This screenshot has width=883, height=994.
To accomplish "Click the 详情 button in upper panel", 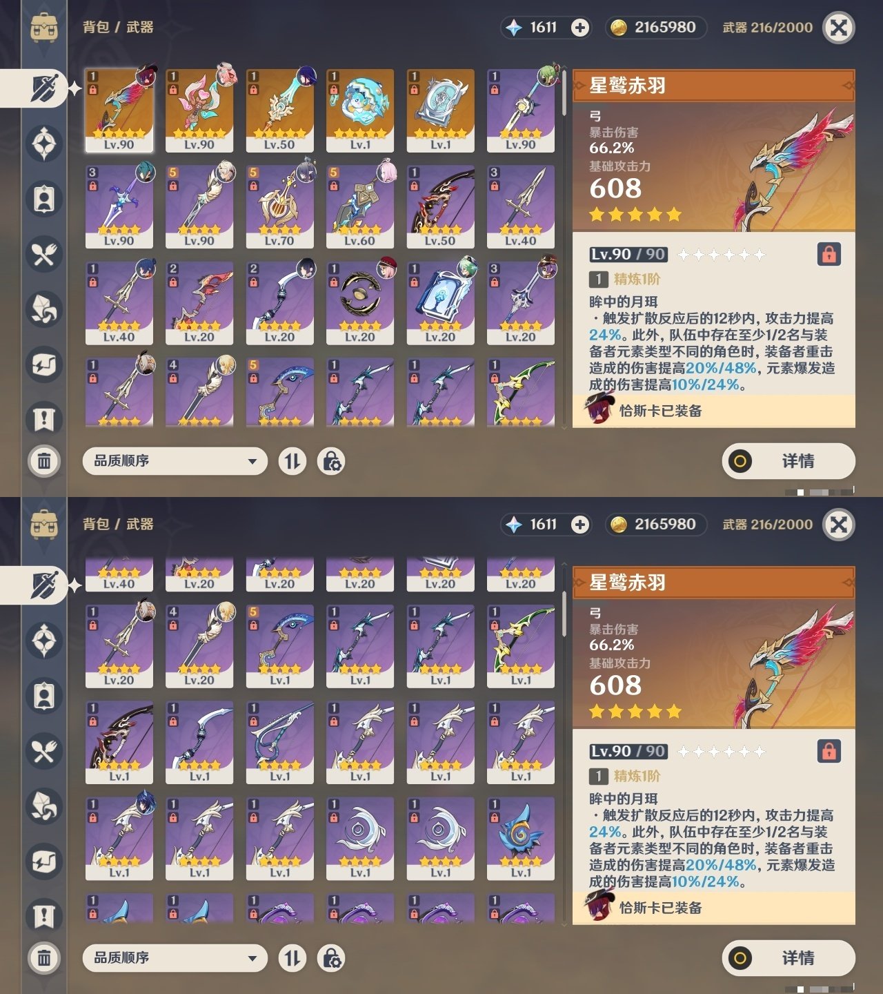I will 788,461.
